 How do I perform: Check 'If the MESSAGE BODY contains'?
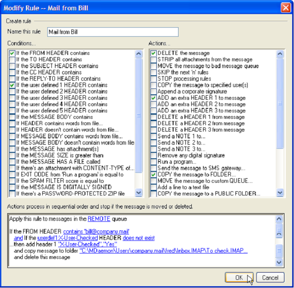click(x=12, y=117)
